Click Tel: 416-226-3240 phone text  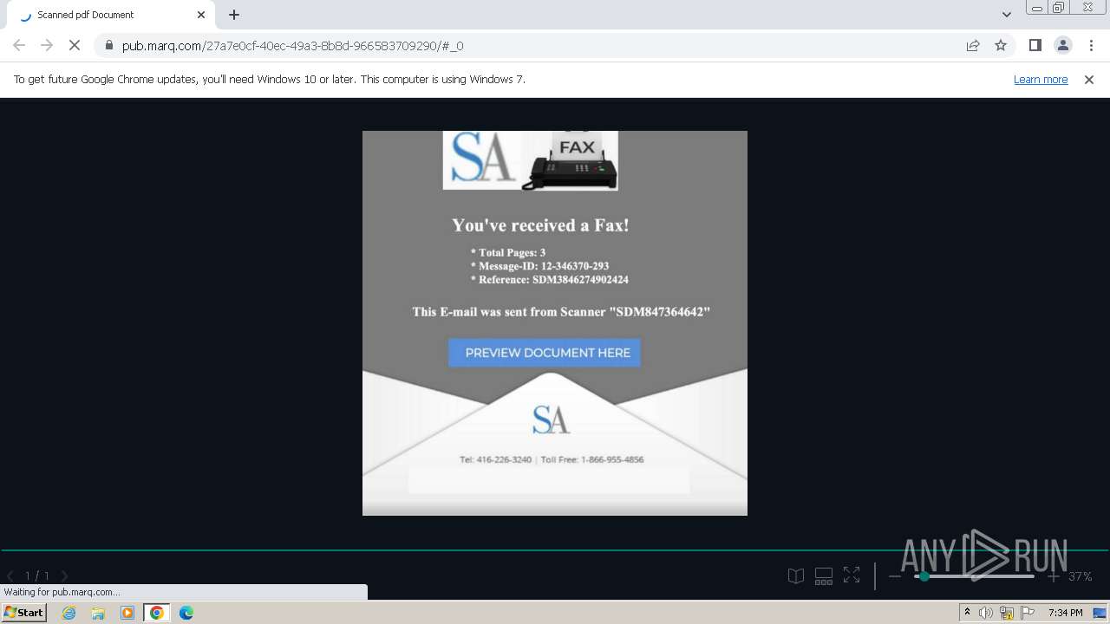coord(495,459)
